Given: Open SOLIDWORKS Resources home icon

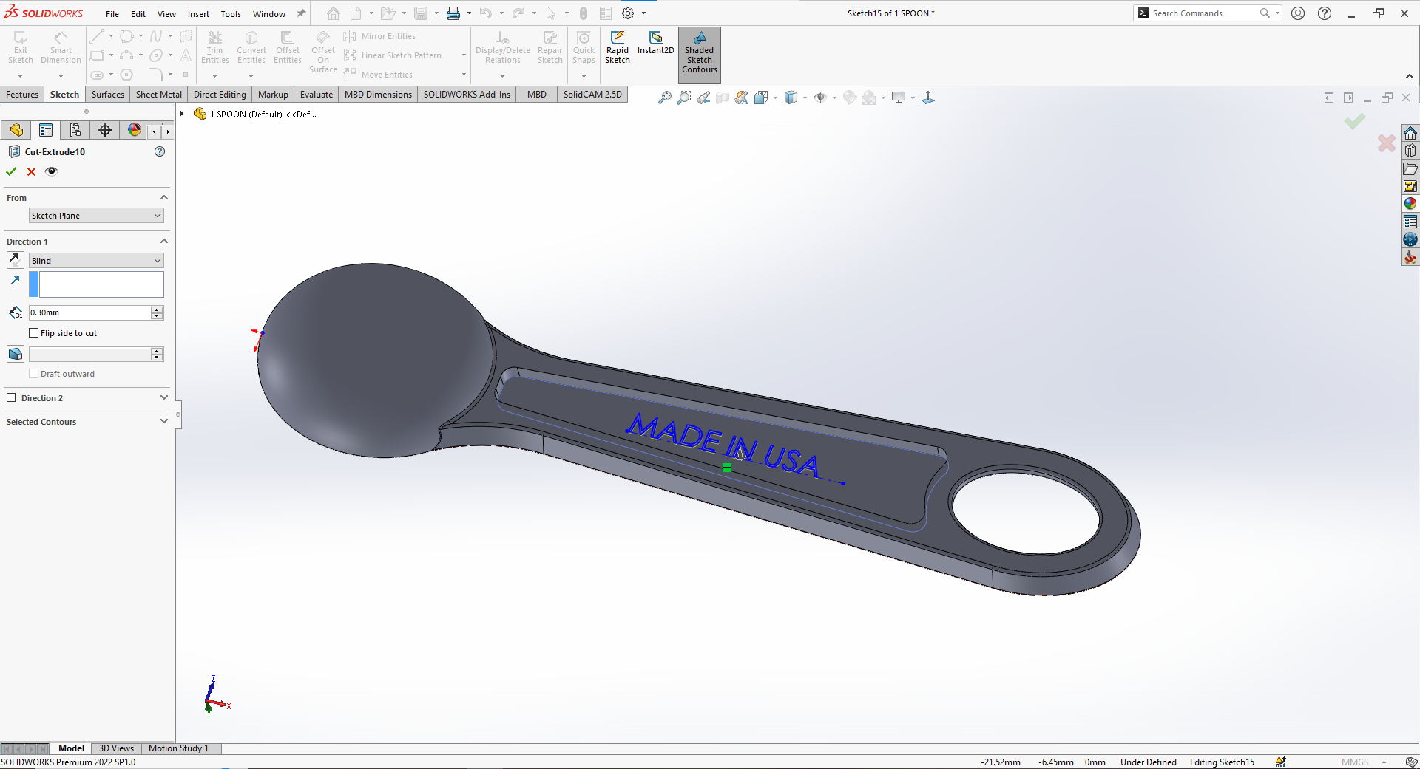Looking at the screenshot, I should [x=1410, y=133].
